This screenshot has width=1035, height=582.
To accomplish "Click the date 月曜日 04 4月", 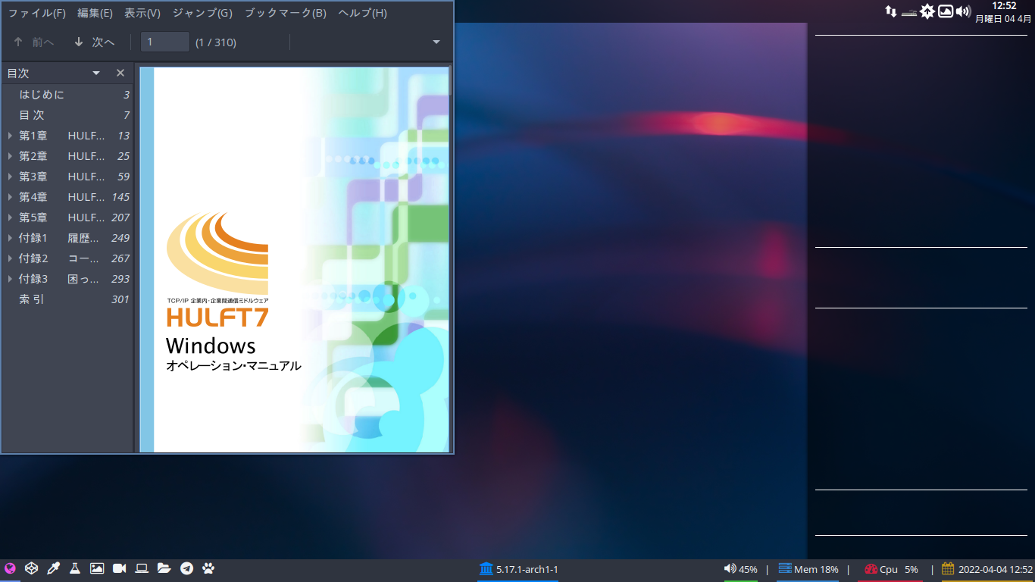I will [1003, 19].
